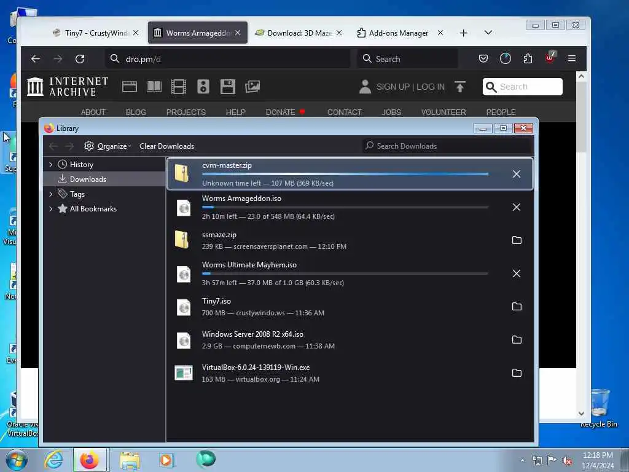Cancel the Worms Ultimate Mayhem.iso download
The image size is (629, 472).
[x=516, y=273]
